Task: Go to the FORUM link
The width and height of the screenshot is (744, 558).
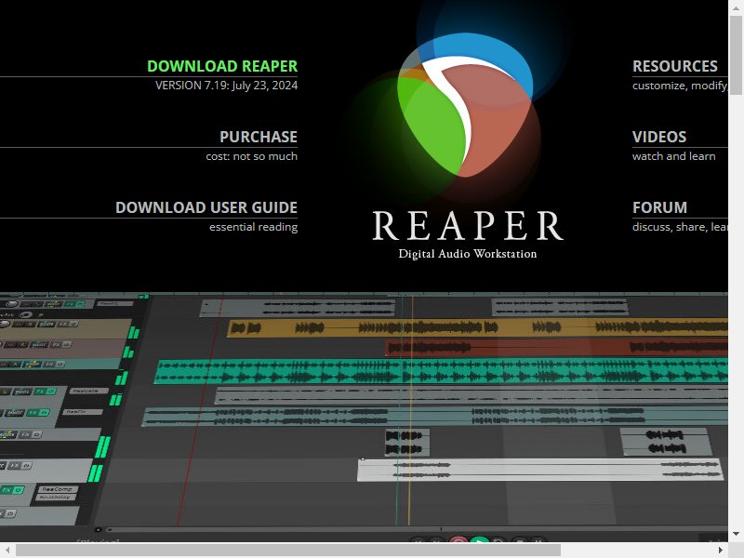Action: click(x=659, y=207)
